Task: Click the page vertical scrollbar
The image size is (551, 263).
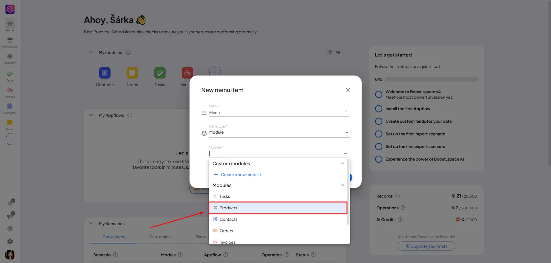Action: [549, 83]
